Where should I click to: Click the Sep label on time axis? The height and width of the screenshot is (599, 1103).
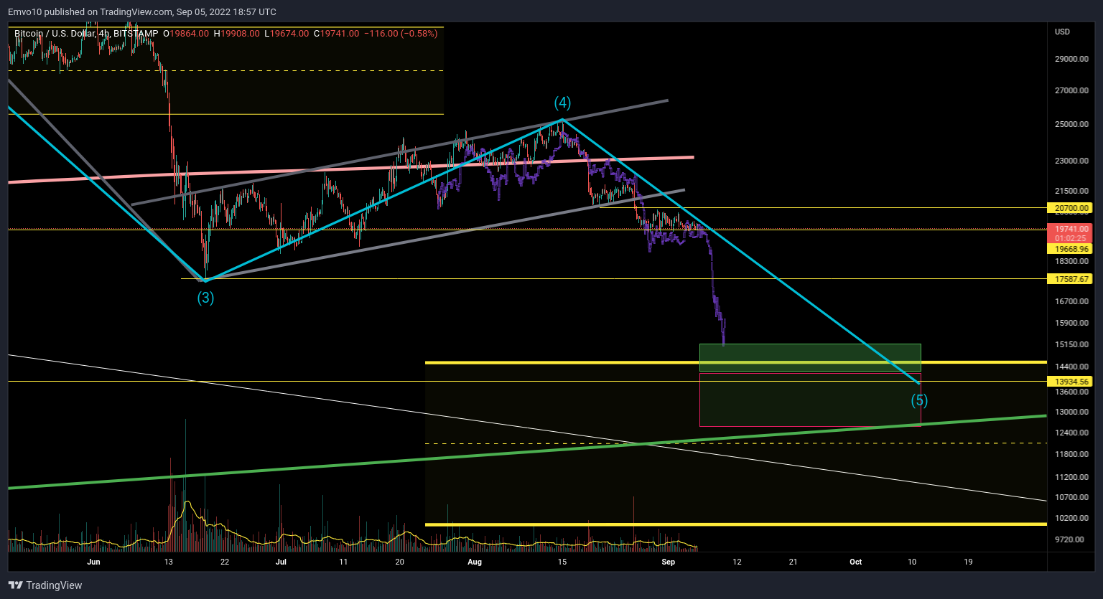pyautogui.click(x=669, y=562)
